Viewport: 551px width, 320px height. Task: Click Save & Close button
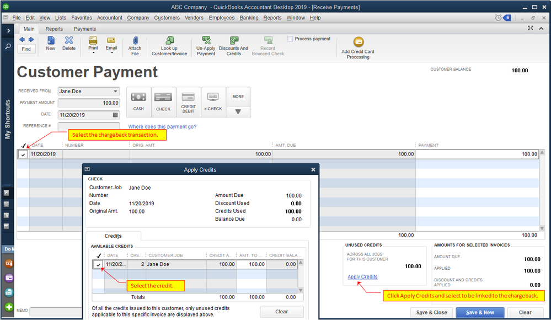(x=431, y=312)
